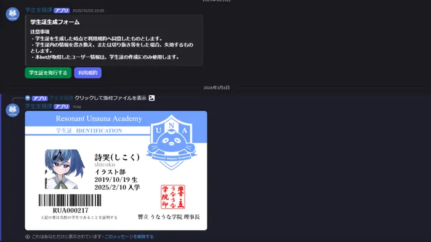Jump to reply via クリックして添付ファイルを表示

click(x=110, y=98)
